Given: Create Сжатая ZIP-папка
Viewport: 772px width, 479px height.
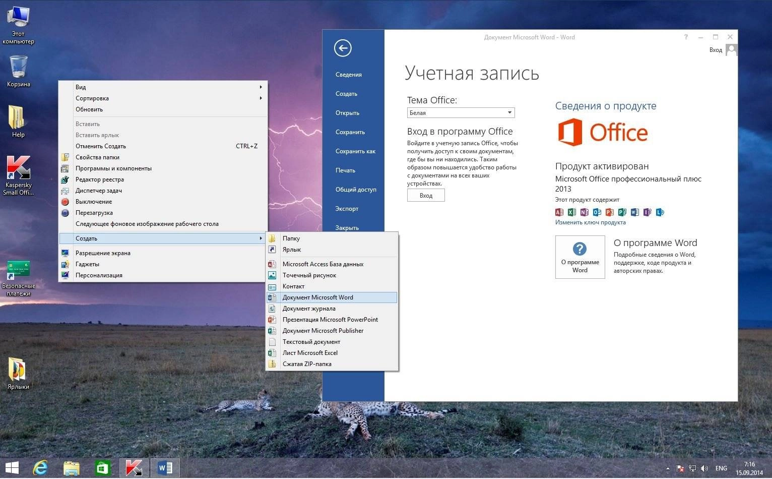Looking at the screenshot, I should (332, 364).
